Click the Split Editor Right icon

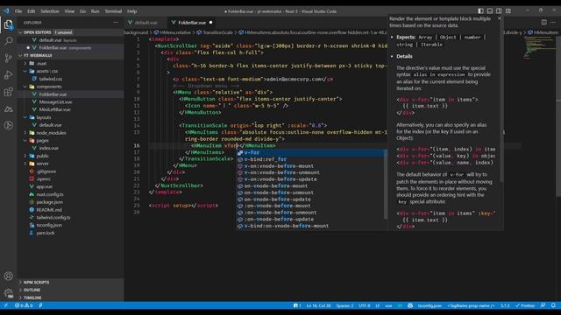click(543, 22)
